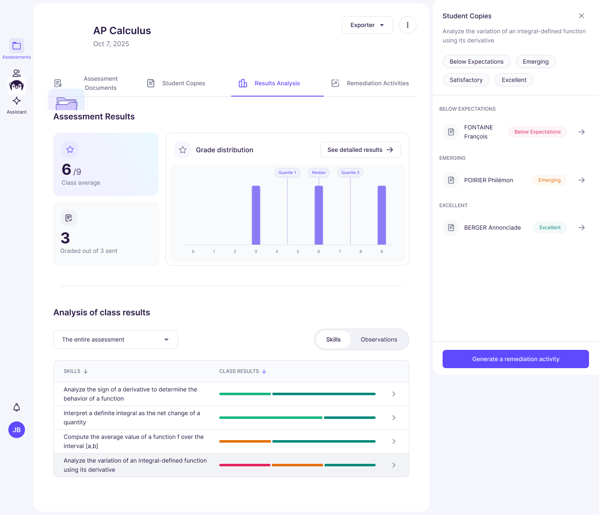Toggle the Emerging filter chip
Viewport: 599px width, 515px height.
(x=536, y=62)
